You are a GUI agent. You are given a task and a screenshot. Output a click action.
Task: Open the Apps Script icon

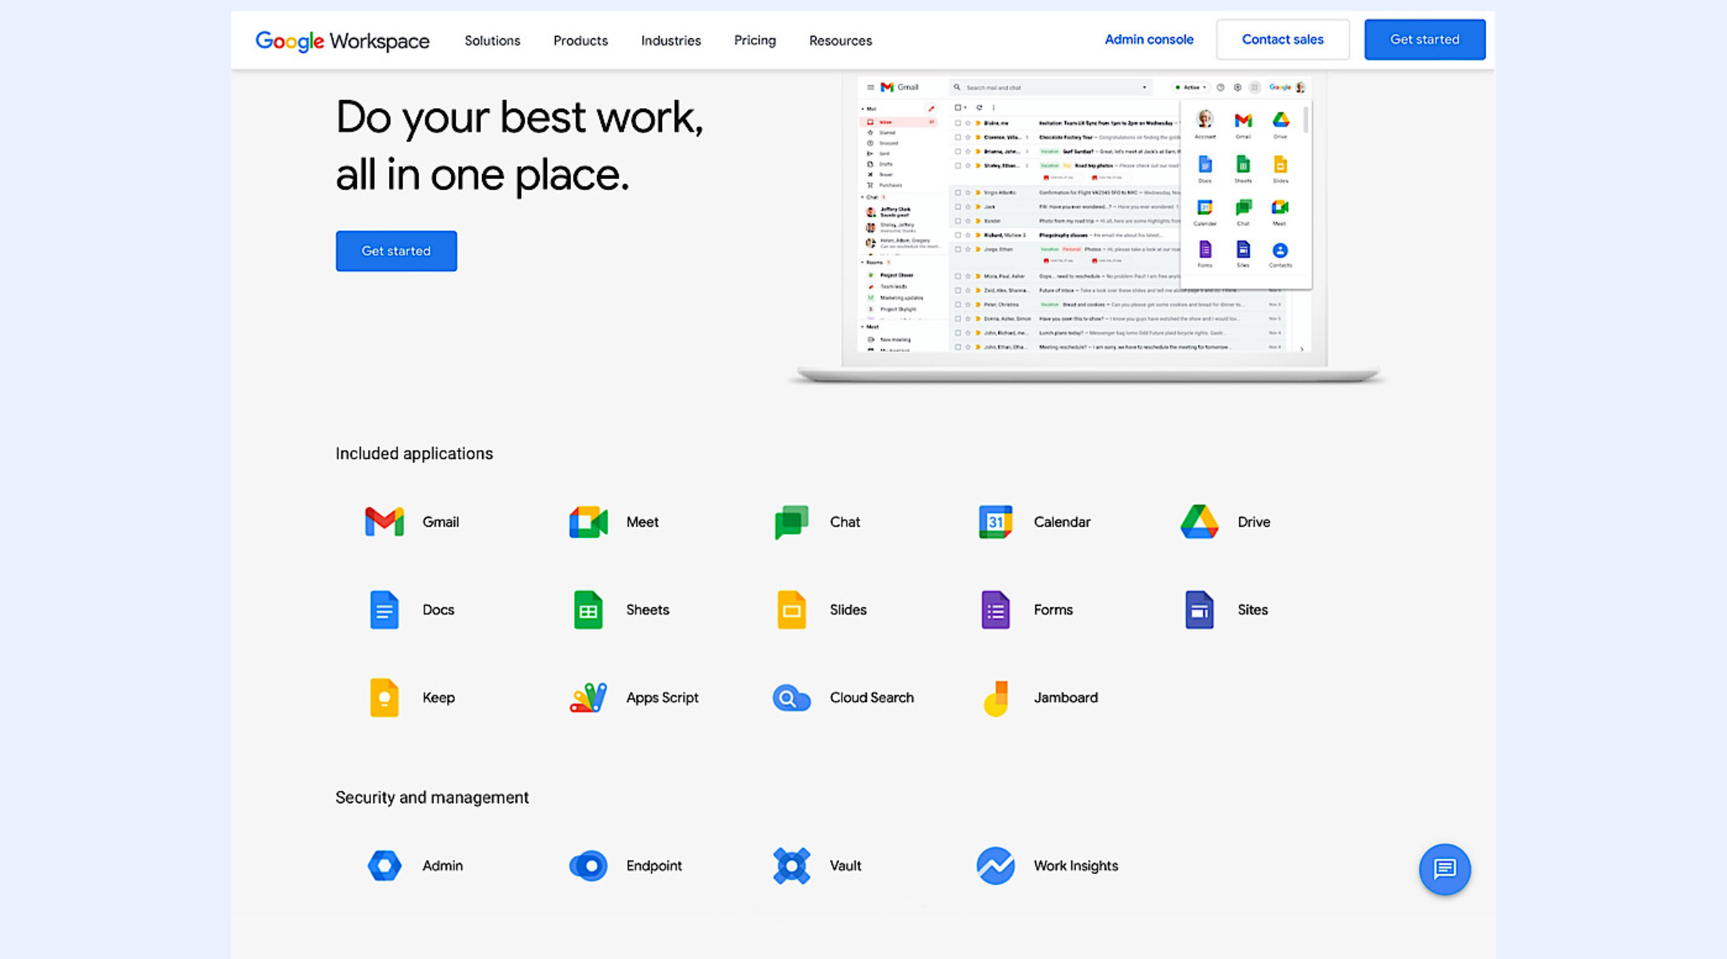click(588, 698)
